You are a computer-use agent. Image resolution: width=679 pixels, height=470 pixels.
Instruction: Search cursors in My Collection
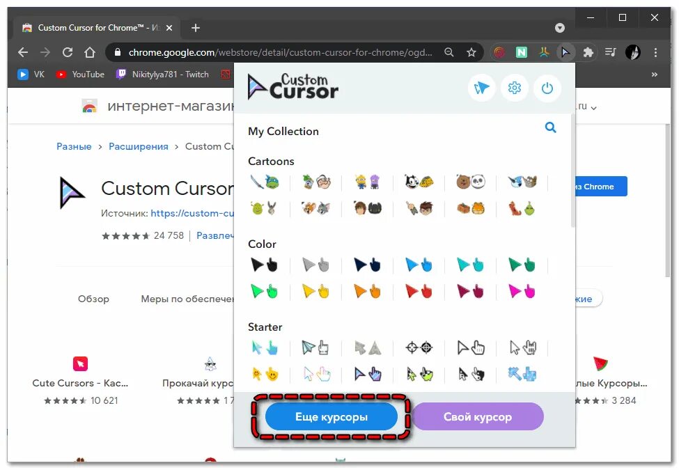point(550,127)
